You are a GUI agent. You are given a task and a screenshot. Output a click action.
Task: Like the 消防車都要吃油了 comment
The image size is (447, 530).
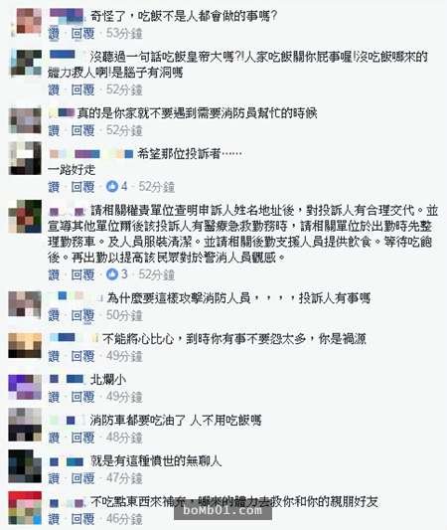click(x=54, y=438)
